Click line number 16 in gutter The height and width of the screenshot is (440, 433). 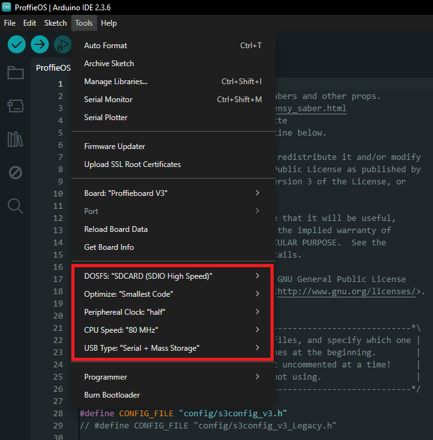(x=58, y=267)
